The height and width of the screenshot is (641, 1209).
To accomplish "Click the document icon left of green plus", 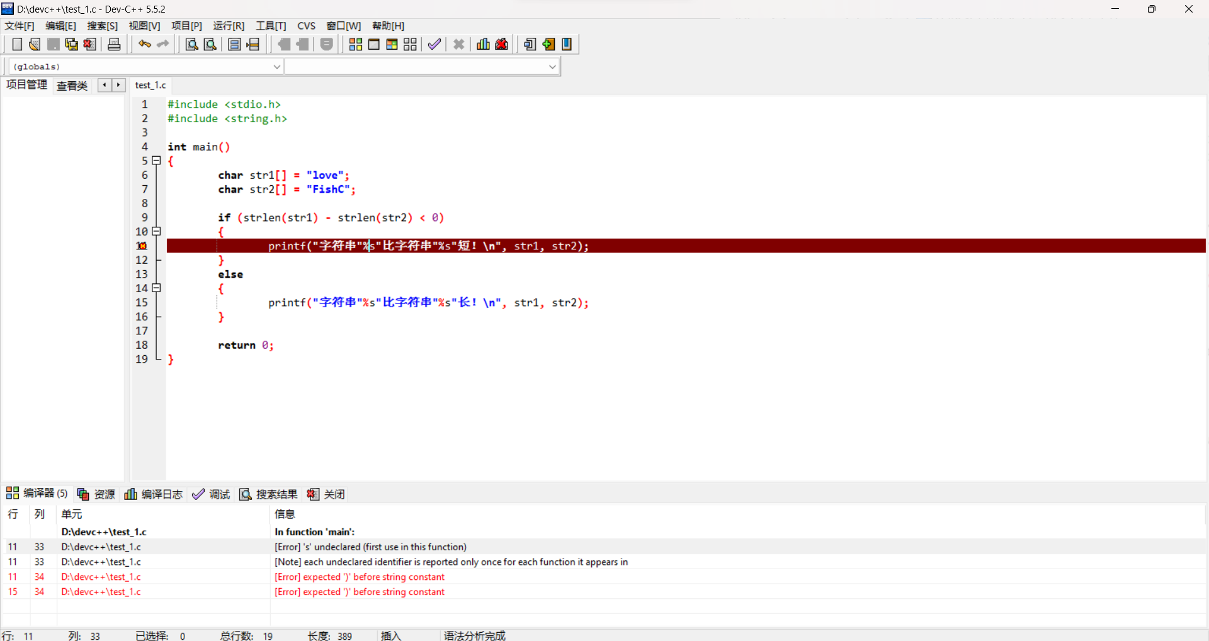I will point(530,44).
